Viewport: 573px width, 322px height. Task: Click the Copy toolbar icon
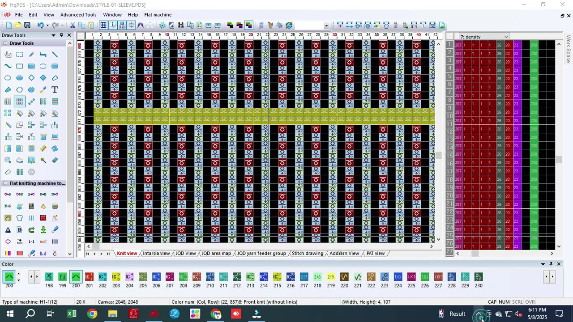coord(82,25)
